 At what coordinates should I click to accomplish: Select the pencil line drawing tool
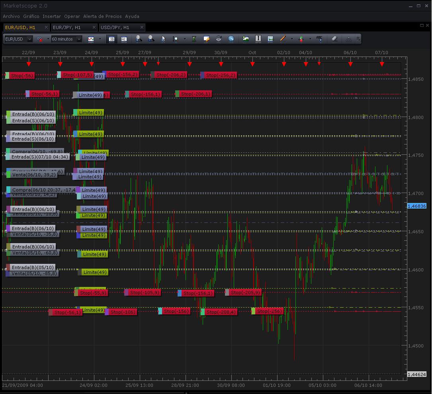pyautogui.click(x=283, y=39)
